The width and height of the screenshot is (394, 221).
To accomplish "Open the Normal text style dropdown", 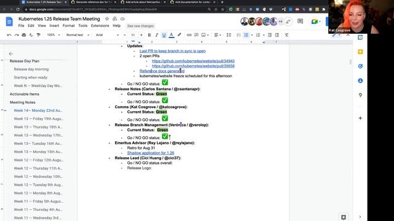I will tap(78, 35).
